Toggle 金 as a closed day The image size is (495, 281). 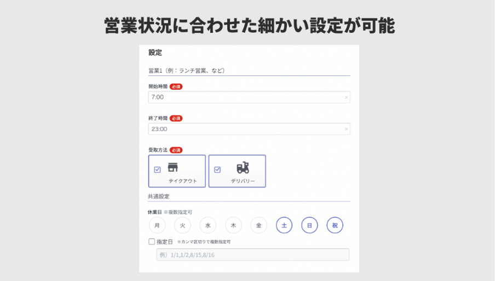click(x=258, y=225)
